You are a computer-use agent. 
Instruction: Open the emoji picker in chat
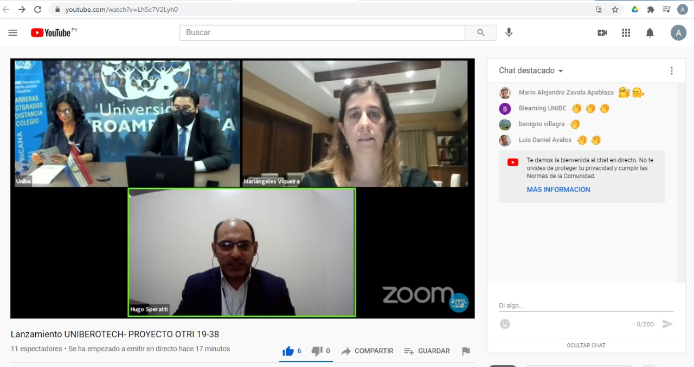click(505, 324)
